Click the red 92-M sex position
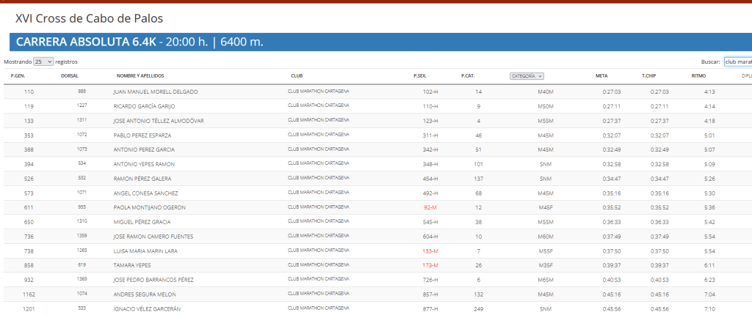752x315 pixels. (x=430, y=208)
